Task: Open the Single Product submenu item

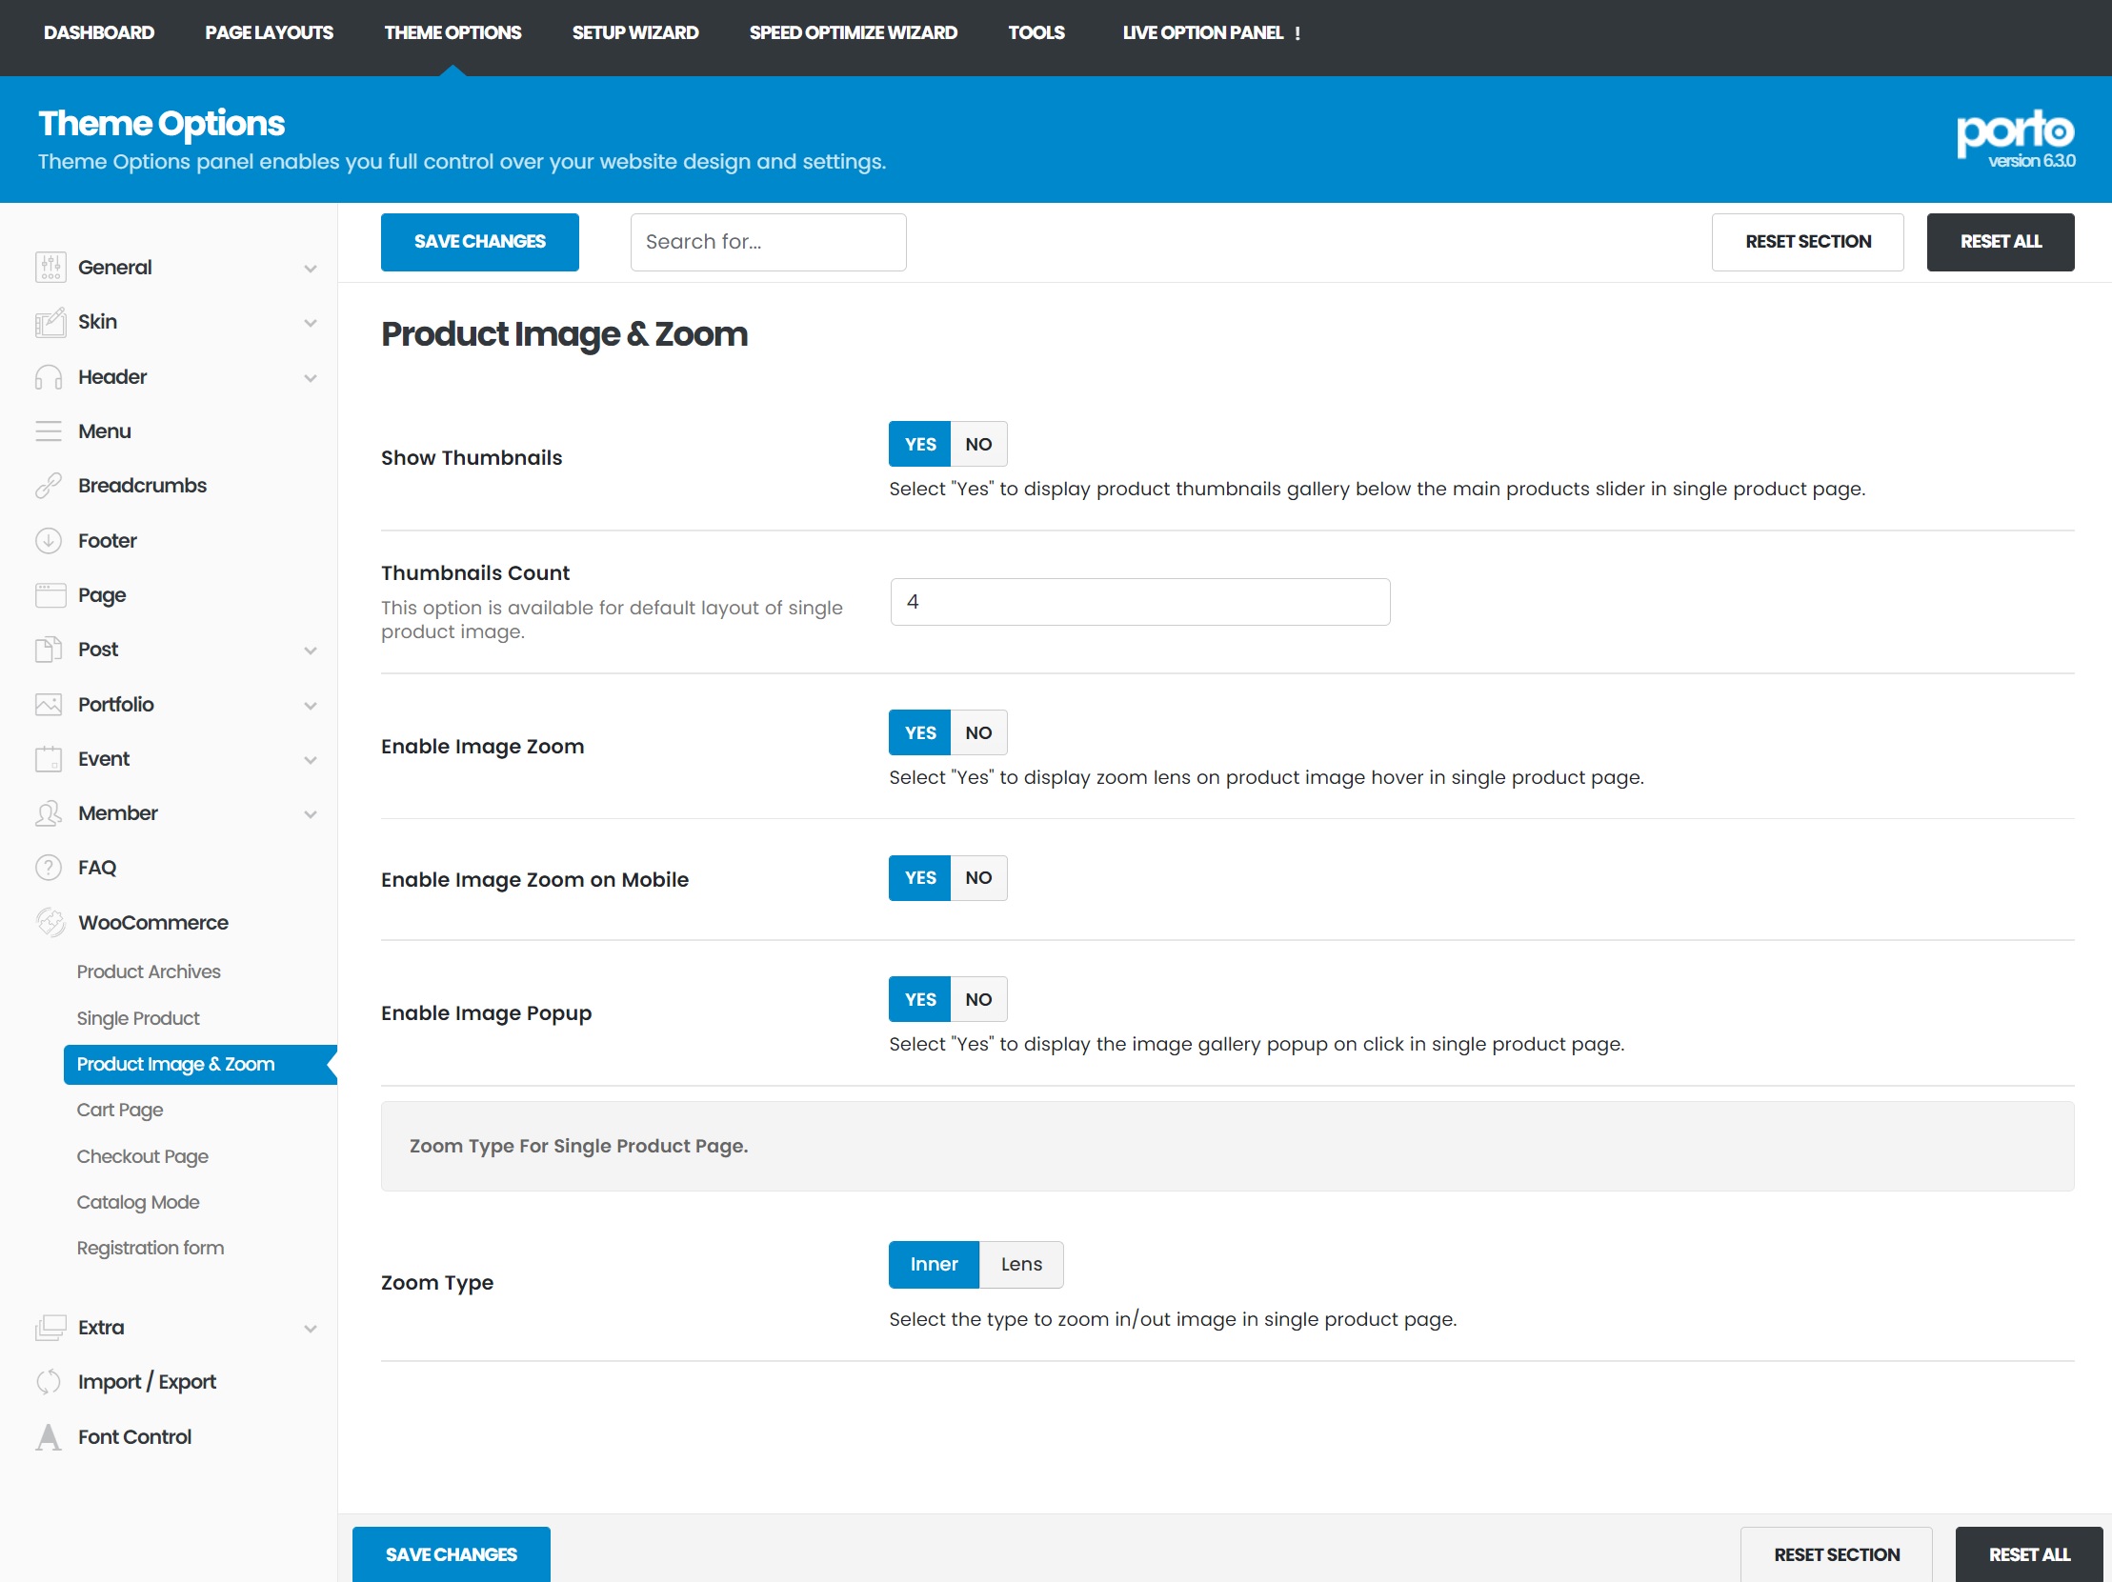Action: (138, 1018)
